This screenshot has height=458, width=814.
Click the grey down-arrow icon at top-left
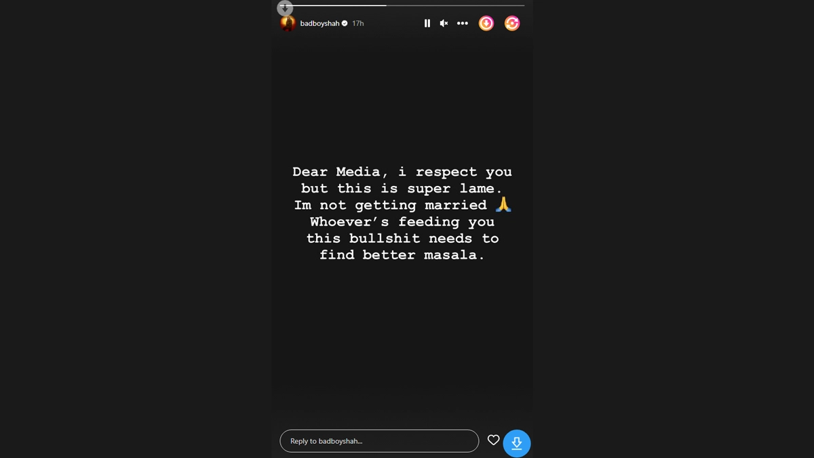coord(285,8)
